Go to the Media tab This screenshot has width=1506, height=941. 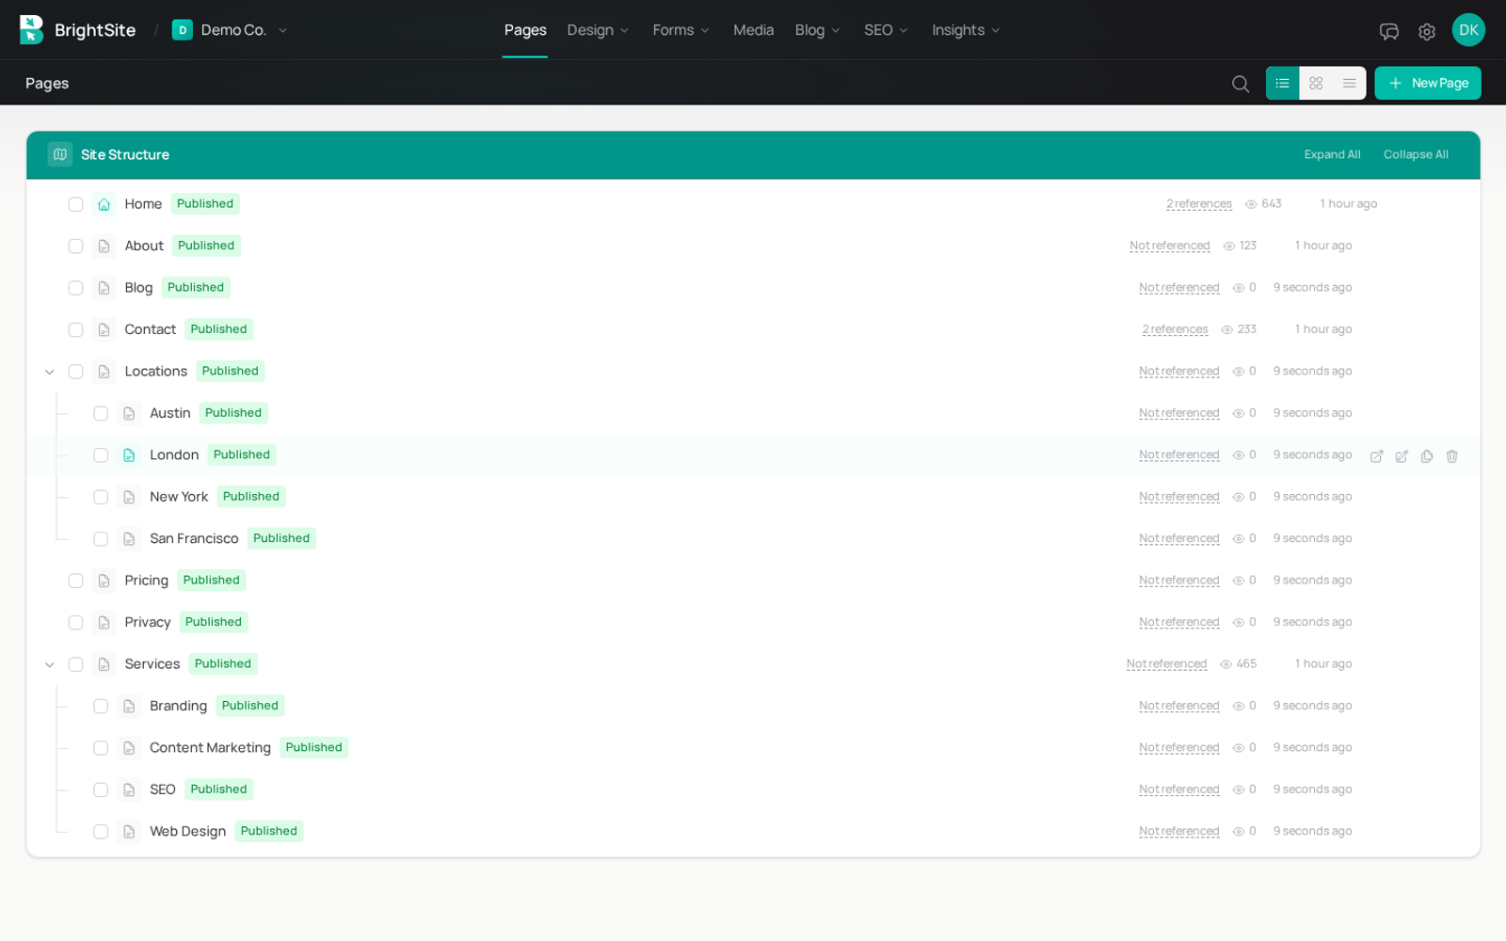click(753, 30)
